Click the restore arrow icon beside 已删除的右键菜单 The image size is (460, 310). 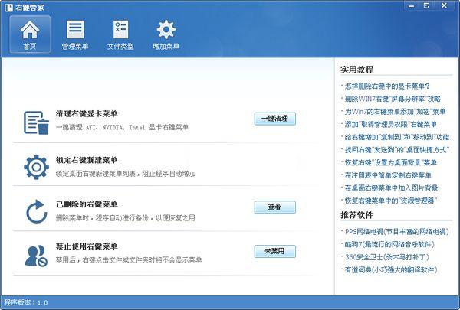tap(35, 210)
